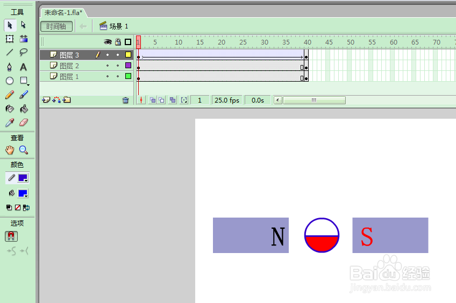Select the Eyedropper tool
Screen dimensions: 456x303
point(10,122)
